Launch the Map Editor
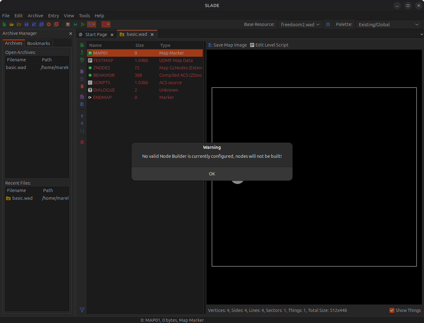 click(75, 24)
